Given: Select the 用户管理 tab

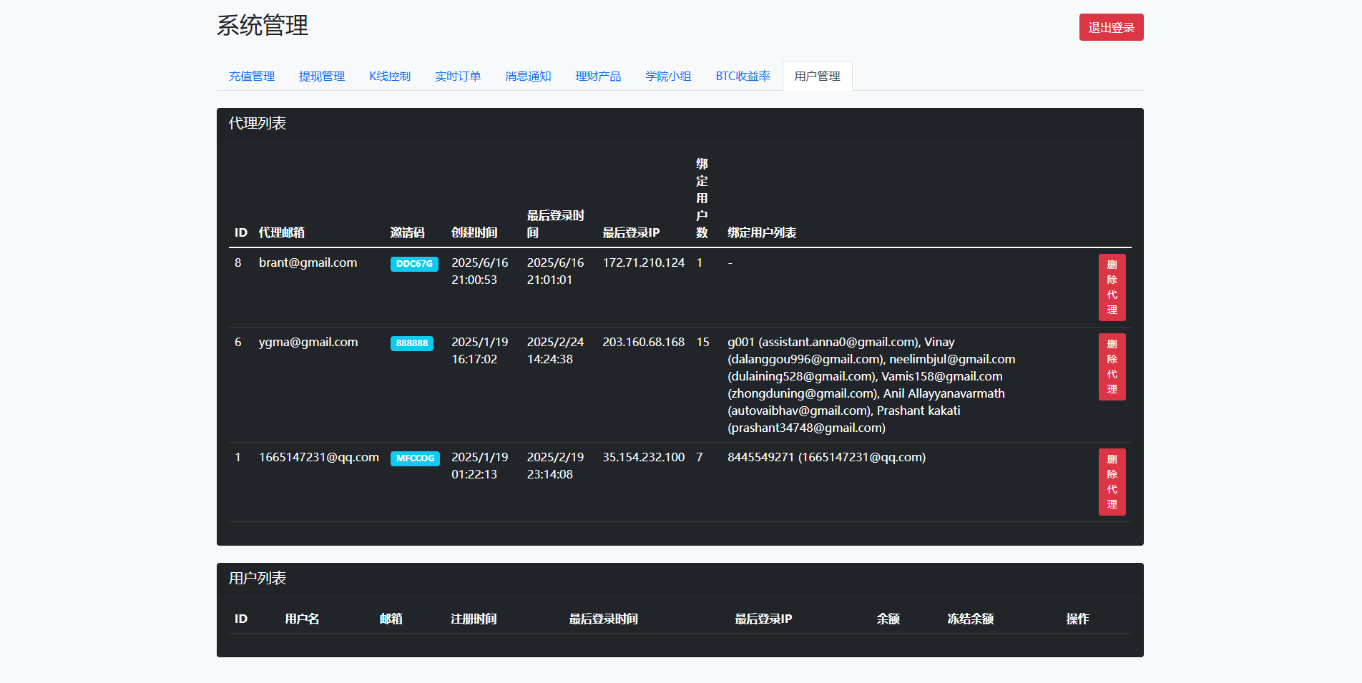Looking at the screenshot, I should coord(817,76).
